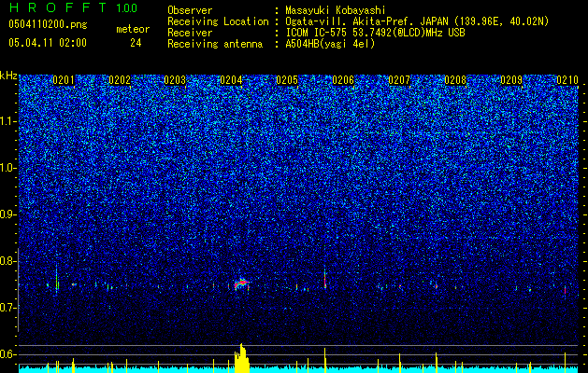The image size is (588, 373).
Task: Click the vertical echo streak below 0201
Action: 57,279
